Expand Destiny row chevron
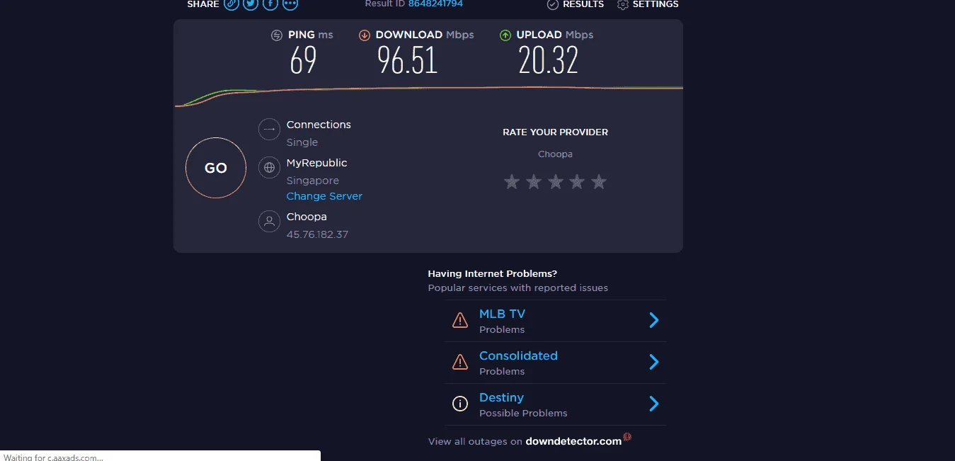 [x=654, y=404]
